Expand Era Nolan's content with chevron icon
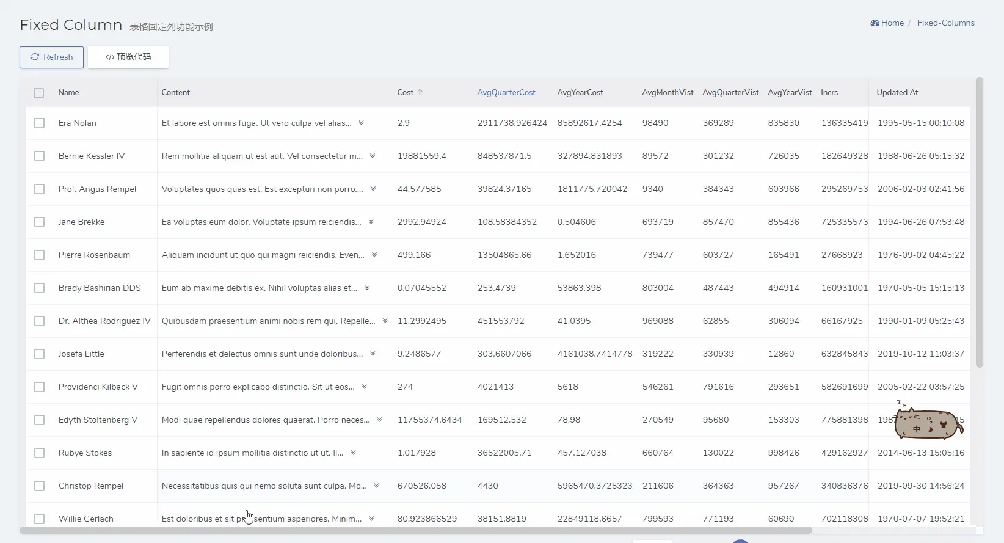This screenshot has height=543, width=1004. tap(361, 123)
